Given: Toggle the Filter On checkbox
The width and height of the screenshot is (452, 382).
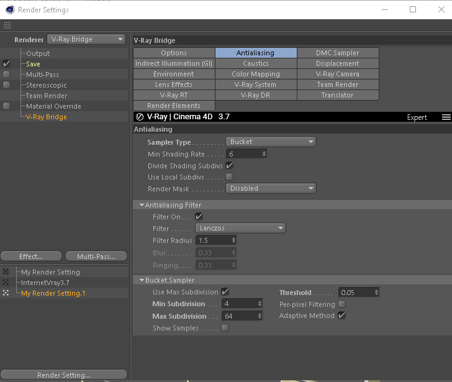Looking at the screenshot, I should (199, 217).
